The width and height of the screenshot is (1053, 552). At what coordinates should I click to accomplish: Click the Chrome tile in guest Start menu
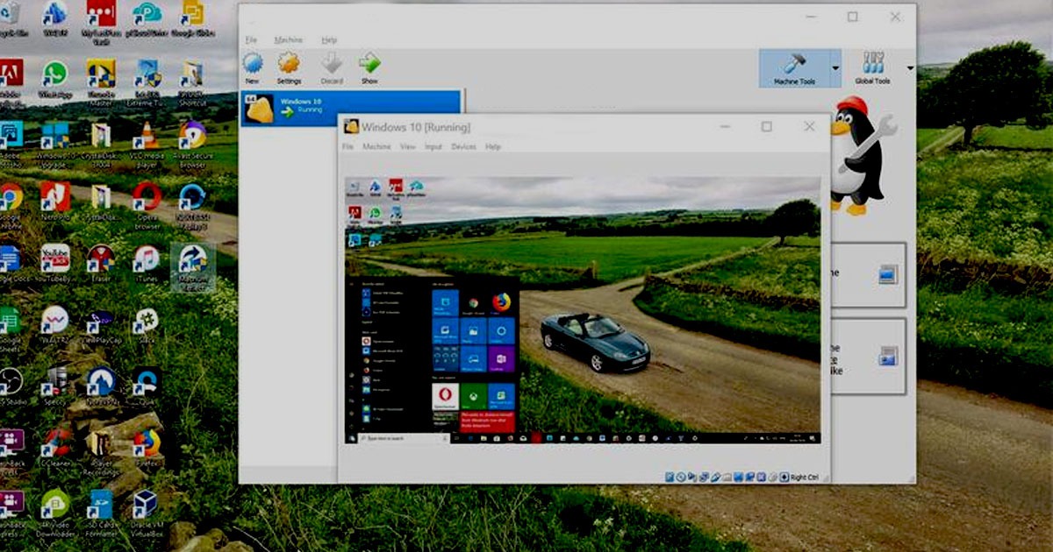point(473,303)
